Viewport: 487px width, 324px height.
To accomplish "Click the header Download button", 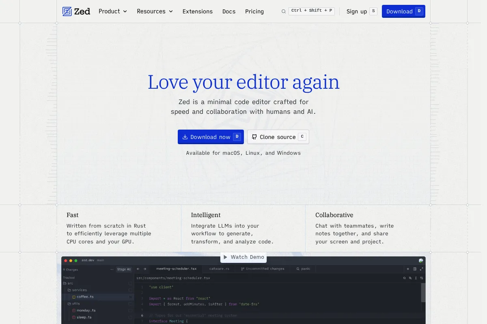I will click(x=403, y=11).
